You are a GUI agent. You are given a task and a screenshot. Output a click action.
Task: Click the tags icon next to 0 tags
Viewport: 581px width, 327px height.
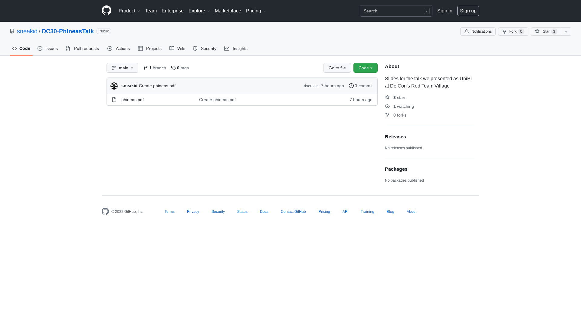(173, 68)
